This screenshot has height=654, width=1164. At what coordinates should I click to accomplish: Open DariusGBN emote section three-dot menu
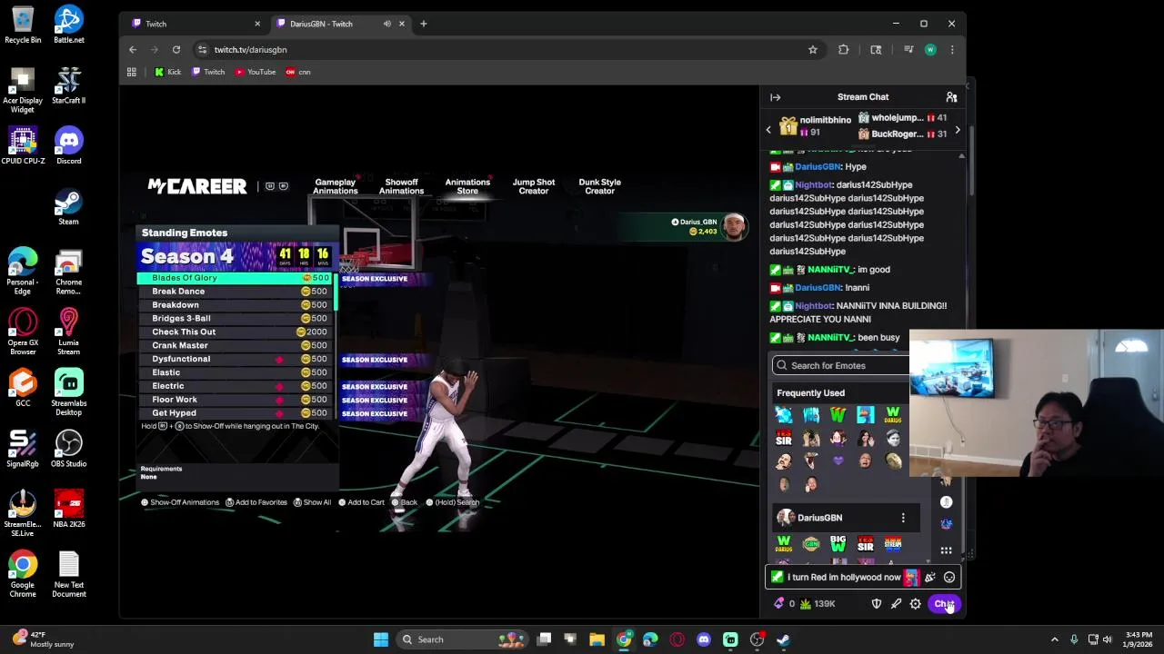click(x=903, y=518)
